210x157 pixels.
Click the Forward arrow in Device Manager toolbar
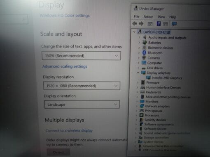pos(141,24)
